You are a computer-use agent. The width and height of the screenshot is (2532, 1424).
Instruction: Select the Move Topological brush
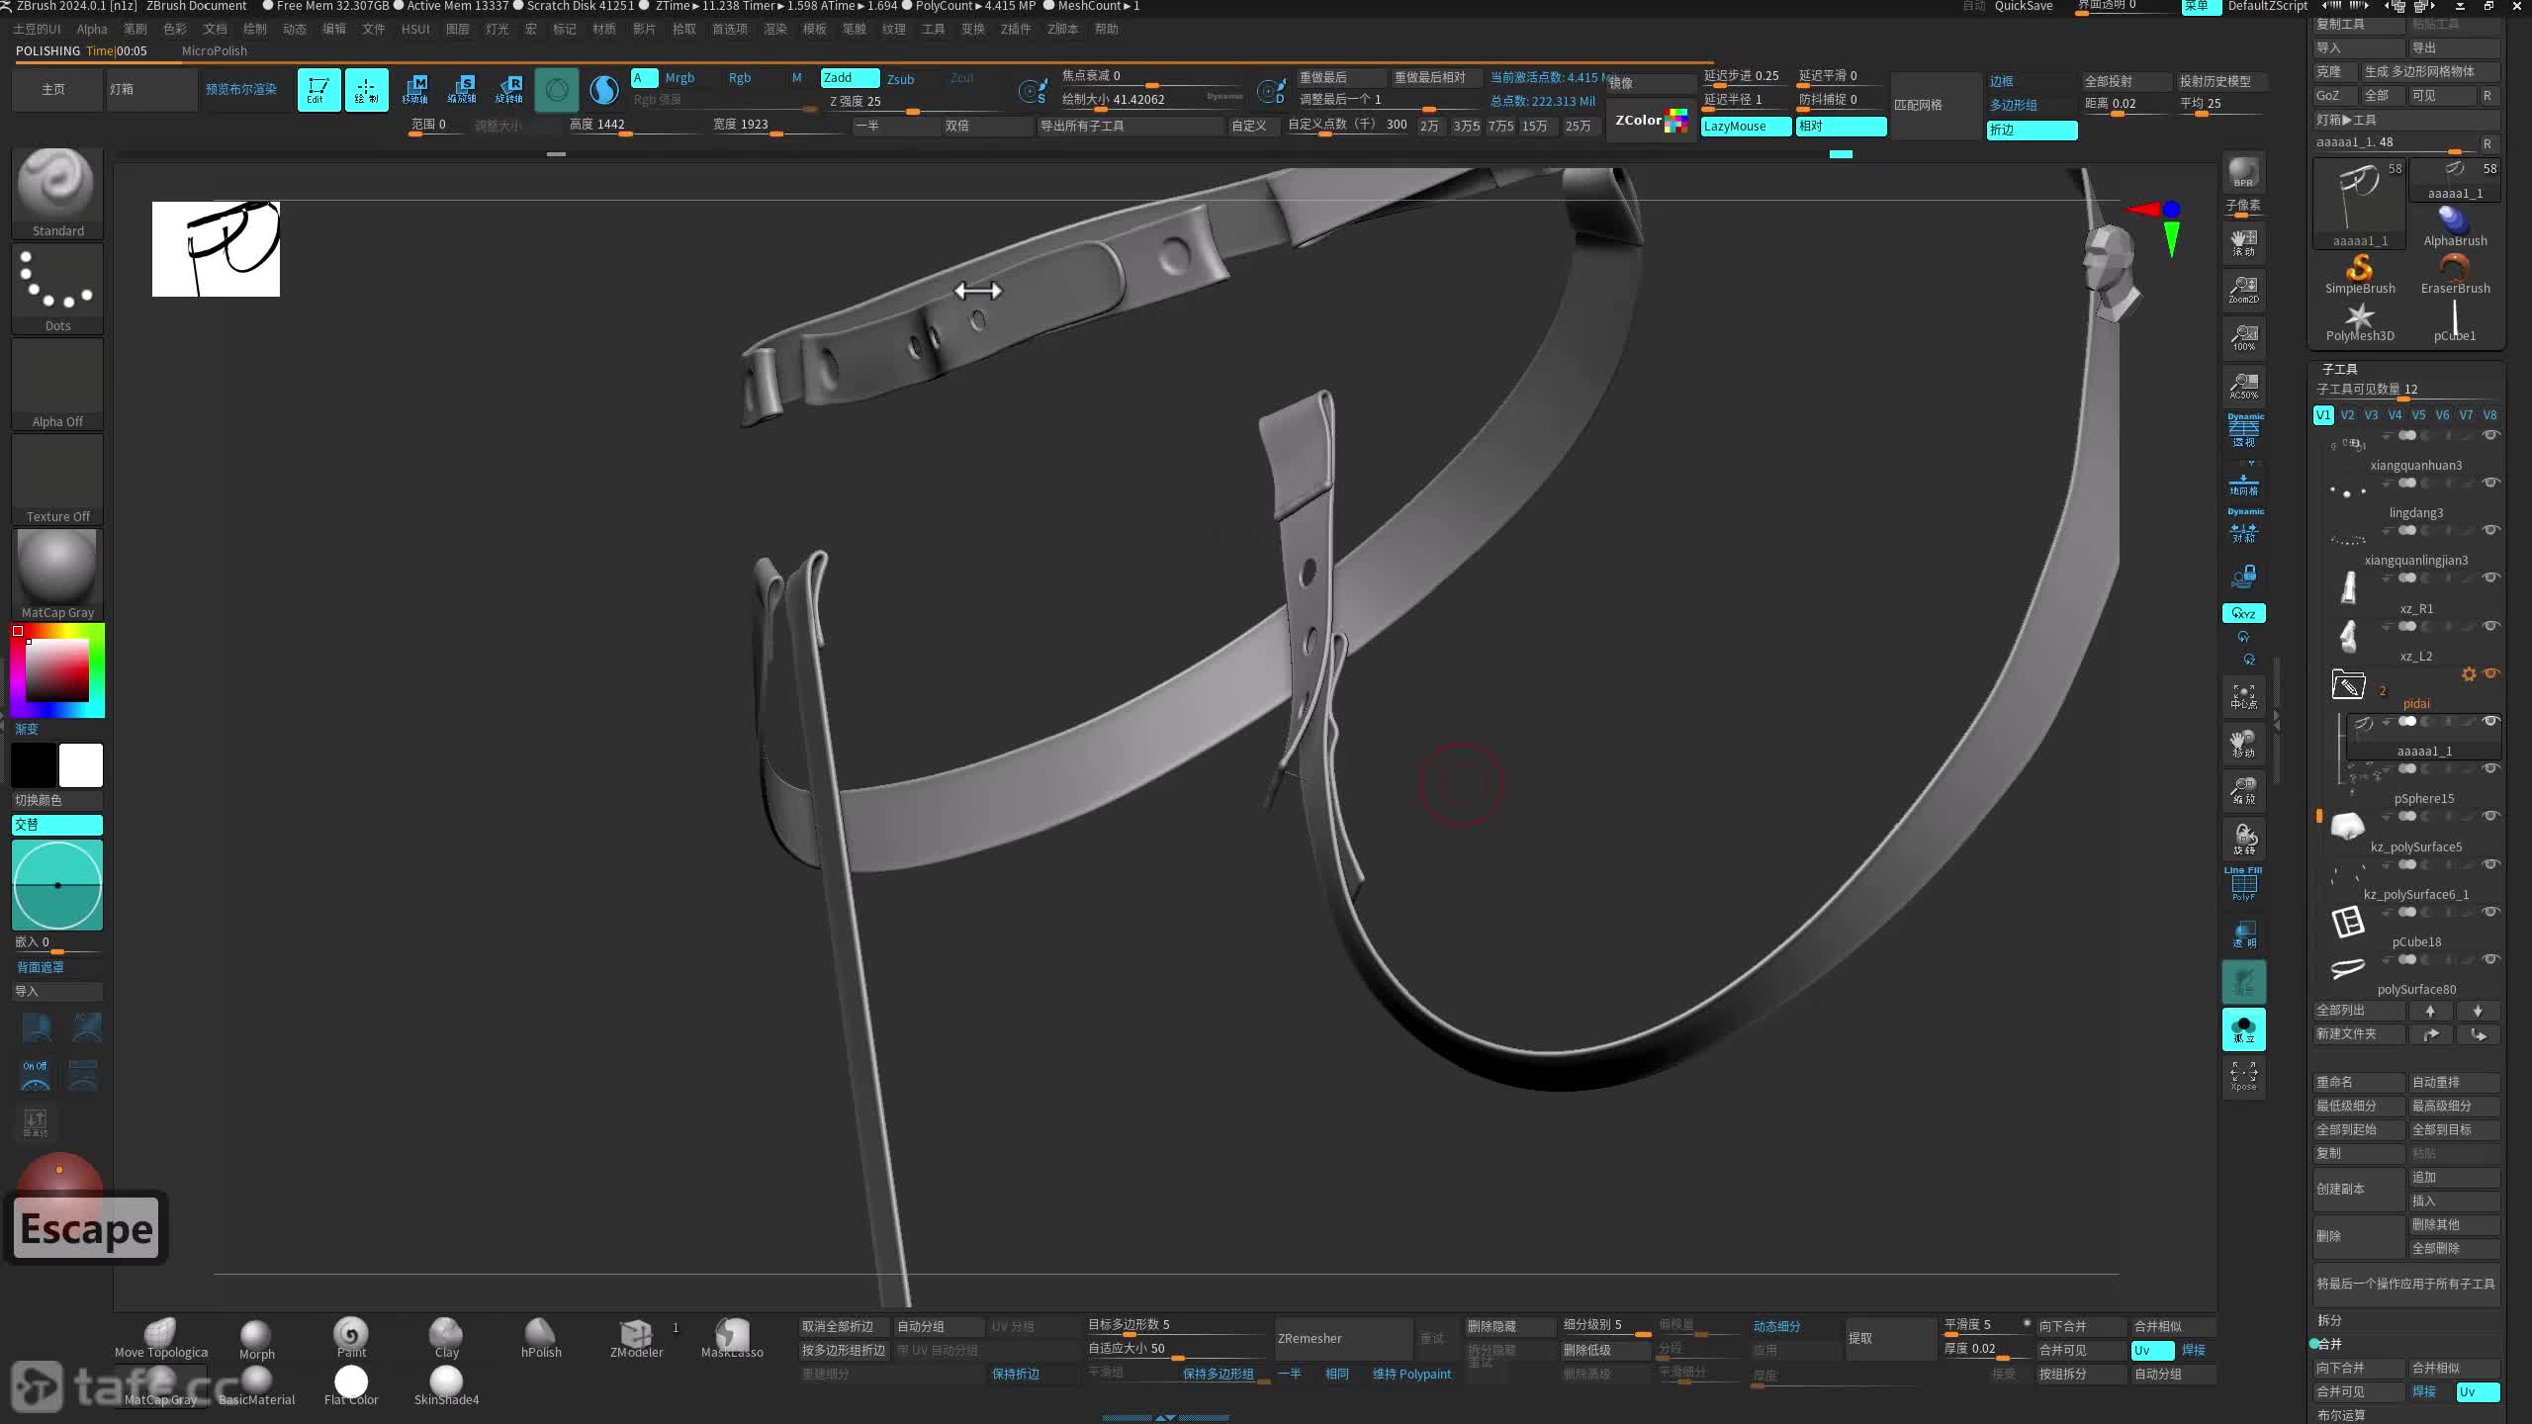click(x=160, y=1339)
